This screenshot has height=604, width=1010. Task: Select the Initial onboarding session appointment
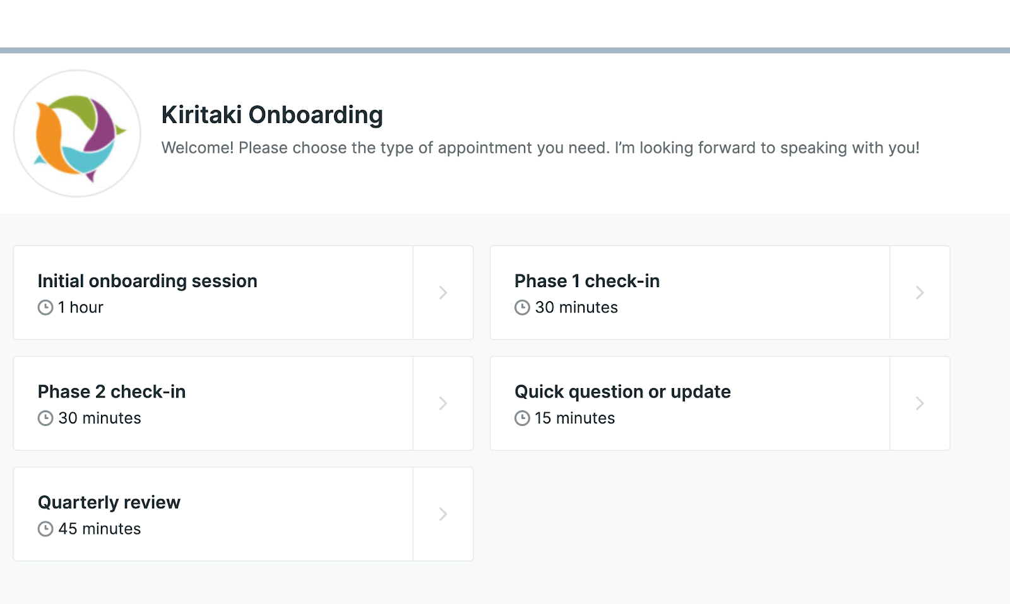point(212,292)
